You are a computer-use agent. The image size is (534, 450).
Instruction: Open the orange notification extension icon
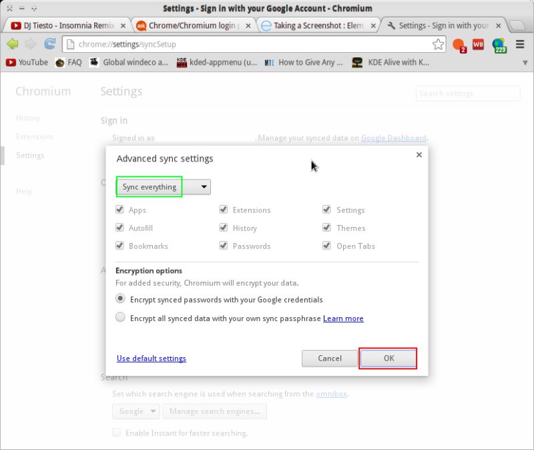(457, 43)
